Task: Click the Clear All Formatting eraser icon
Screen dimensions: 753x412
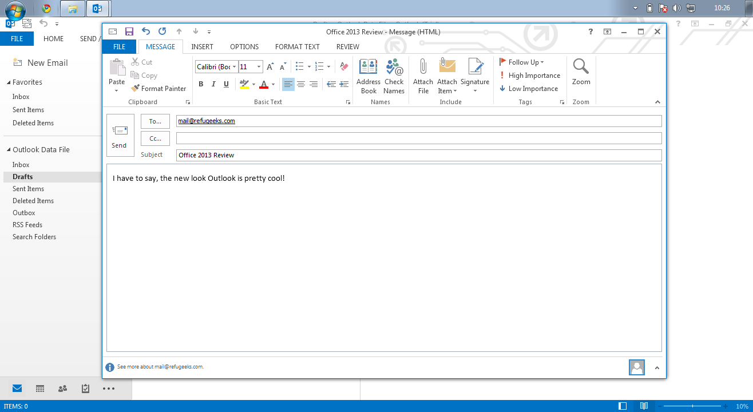Action: 343,67
